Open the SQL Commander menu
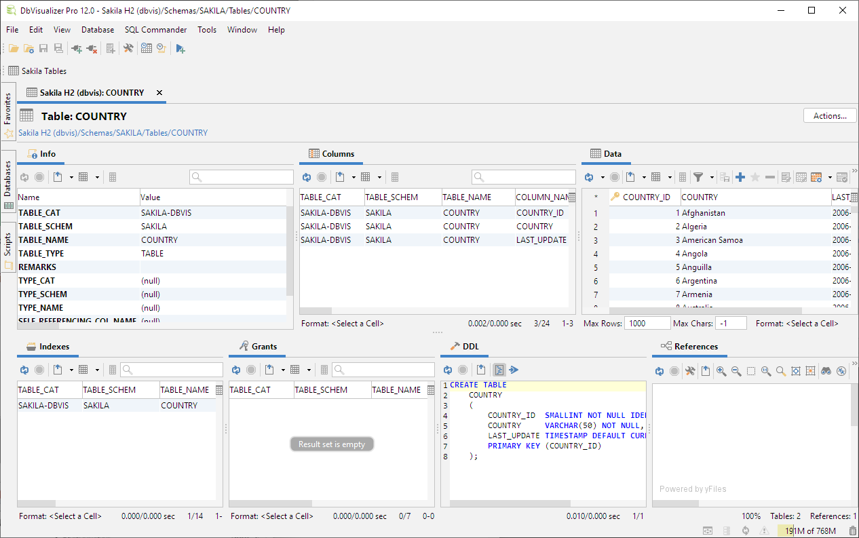 (155, 30)
